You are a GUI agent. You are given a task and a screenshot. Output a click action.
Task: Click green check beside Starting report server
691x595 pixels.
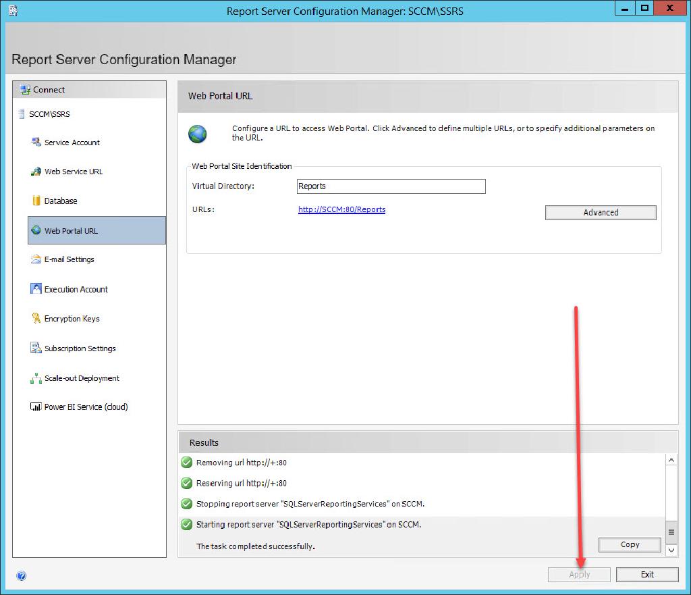(x=187, y=525)
